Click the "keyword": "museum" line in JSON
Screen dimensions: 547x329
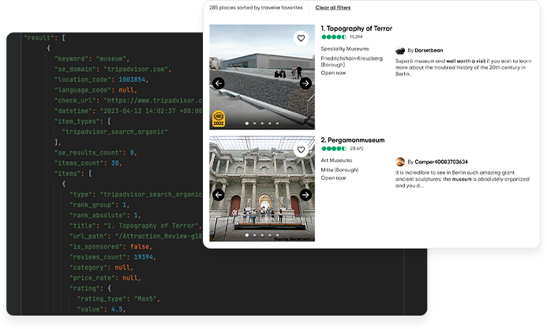click(92, 58)
